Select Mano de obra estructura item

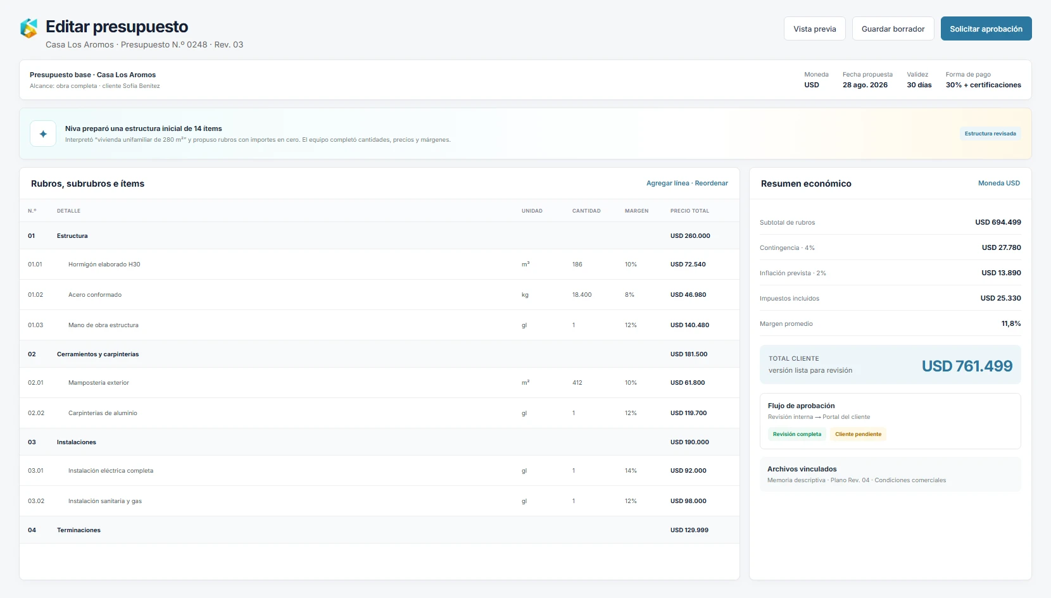[379, 325]
